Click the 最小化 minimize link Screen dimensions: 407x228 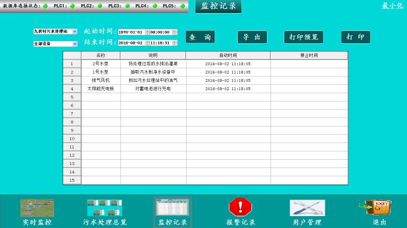click(x=392, y=6)
